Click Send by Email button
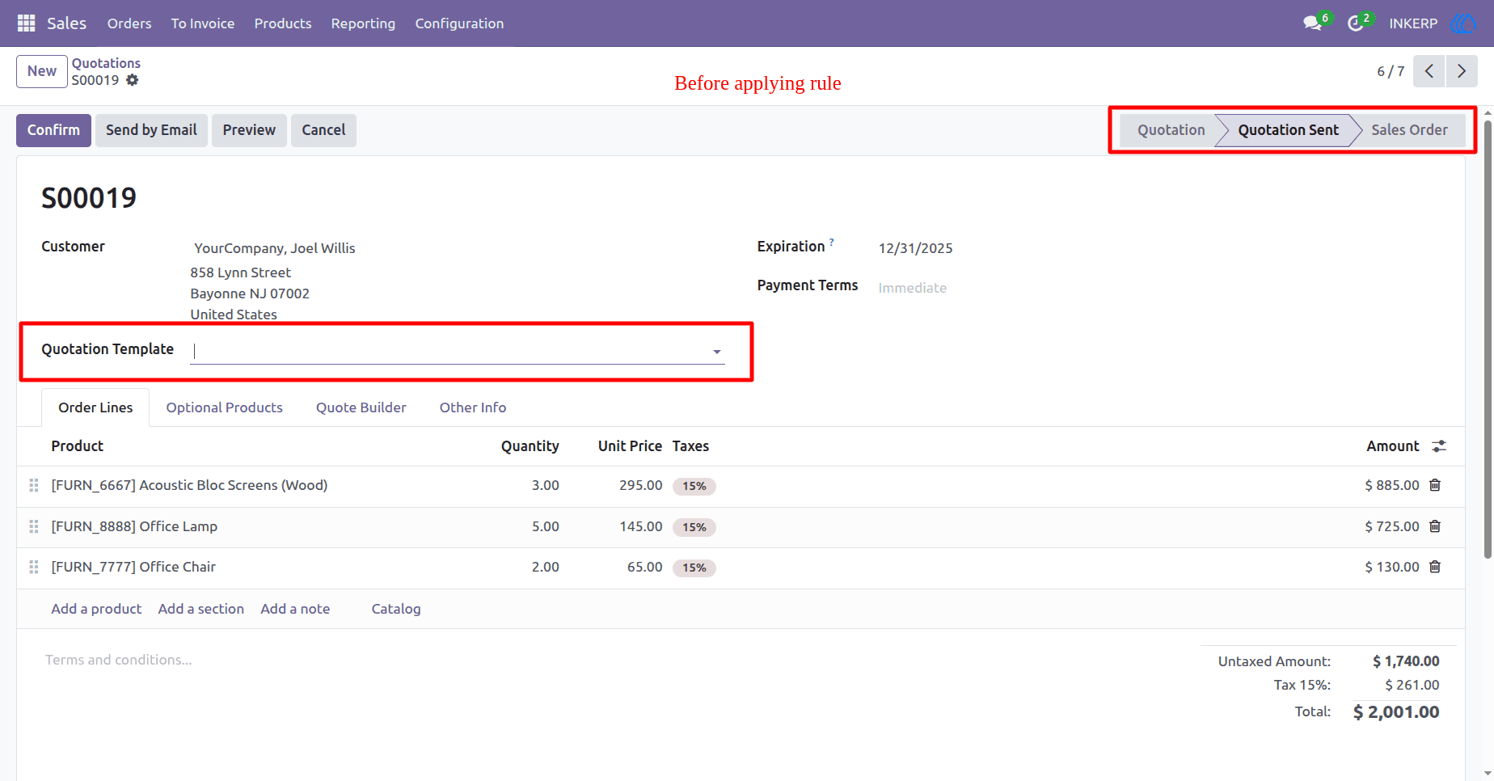 coord(151,130)
